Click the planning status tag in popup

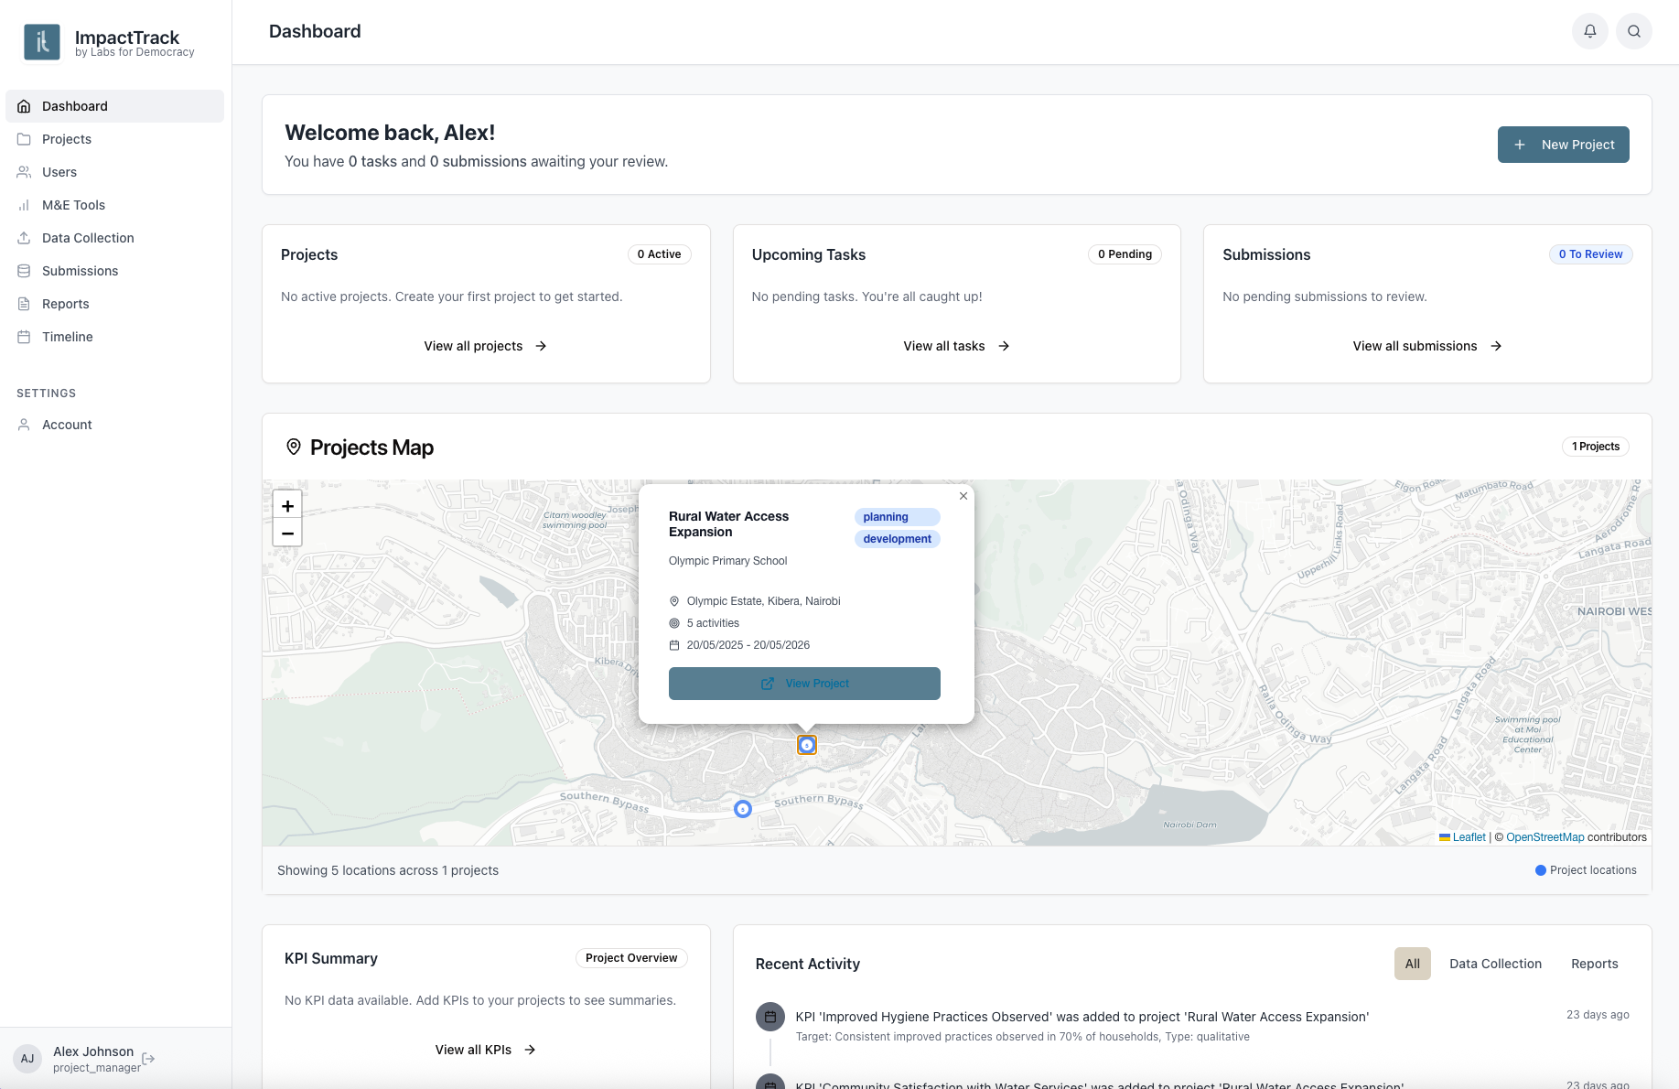[x=897, y=517]
